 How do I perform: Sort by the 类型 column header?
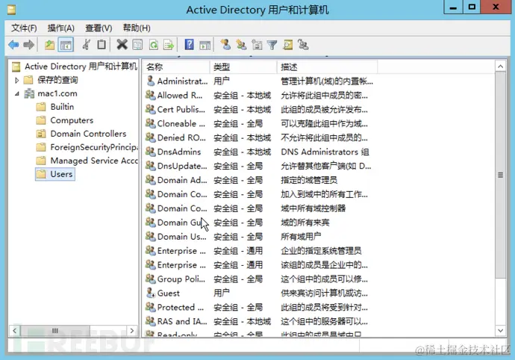coord(243,67)
